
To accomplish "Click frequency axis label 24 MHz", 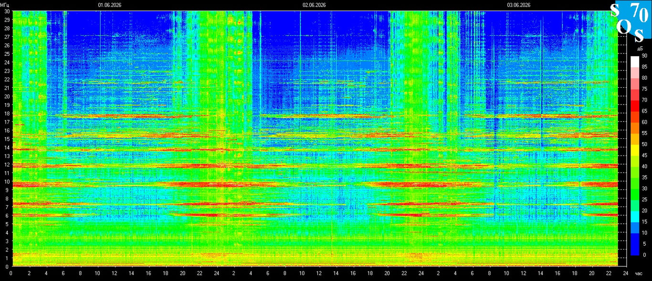I will pyautogui.click(x=7, y=62).
